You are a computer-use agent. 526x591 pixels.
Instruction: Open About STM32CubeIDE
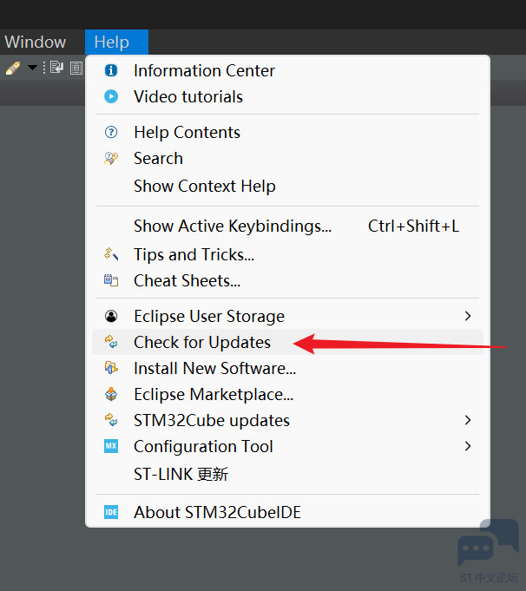[287, 512]
